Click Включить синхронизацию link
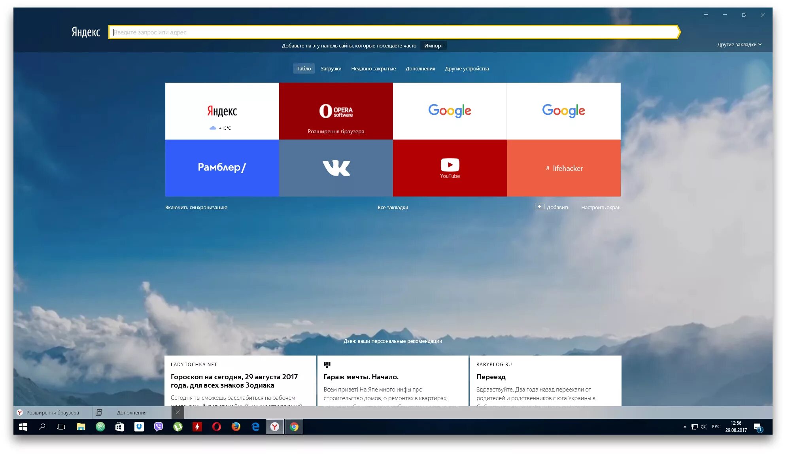 pyautogui.click(x=196, y=207)
